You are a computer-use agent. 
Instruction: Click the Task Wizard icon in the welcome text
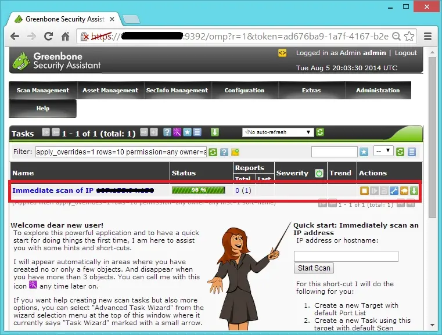(33, 284)
